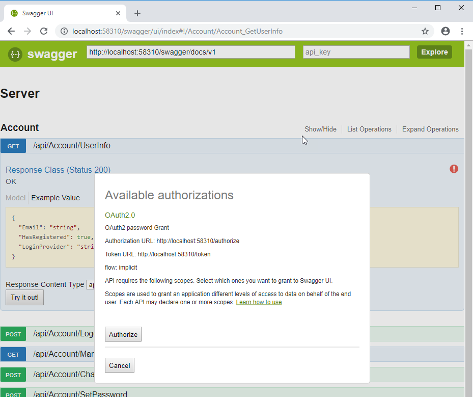Bookmark this page with star icon
Viewport: 473px width, 397px height.
(425, 31)
